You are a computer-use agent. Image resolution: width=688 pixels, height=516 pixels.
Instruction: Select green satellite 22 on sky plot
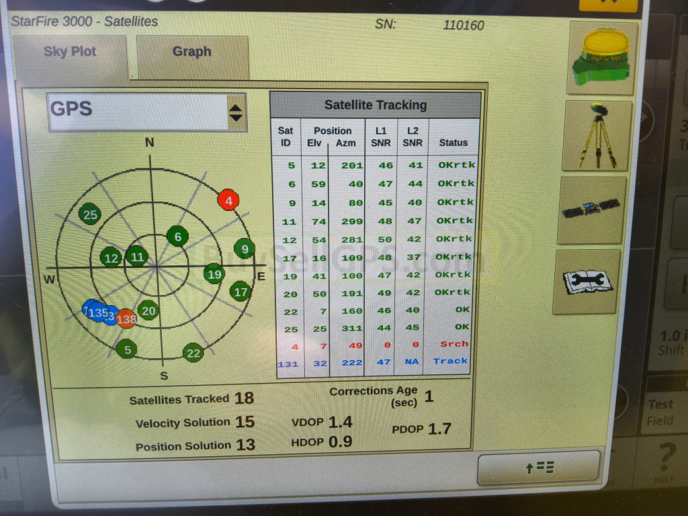tap(193, 353)
